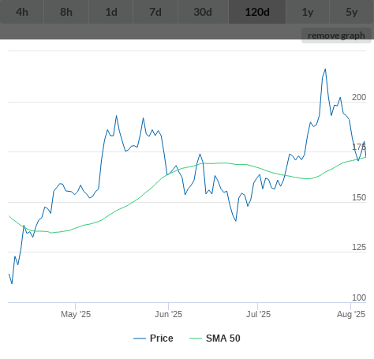The width and height of the screenshot is (374, 359).
Task: Click the blue Price legend line swatch
Action: click(140, 338)
